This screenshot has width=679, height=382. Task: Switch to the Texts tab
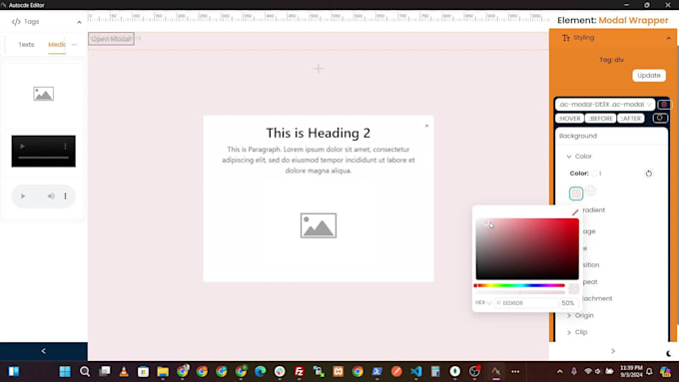coord(26,44)
